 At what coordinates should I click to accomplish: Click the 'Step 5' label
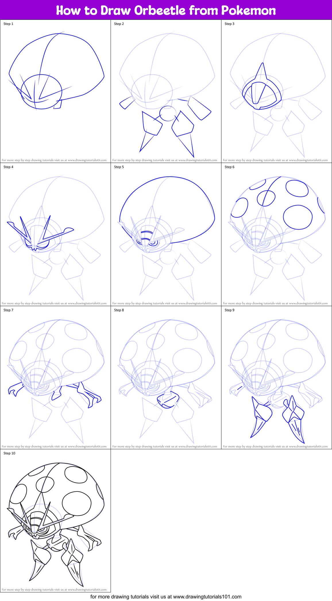coord(119,167)
